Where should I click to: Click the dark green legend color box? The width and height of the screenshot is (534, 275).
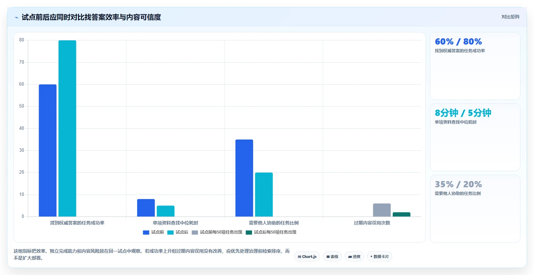pyautogui.click(x=249, y=233)
